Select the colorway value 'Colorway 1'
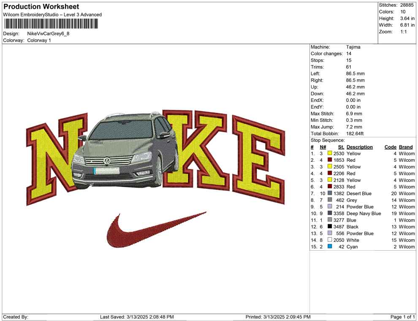 tap(39, 40)
